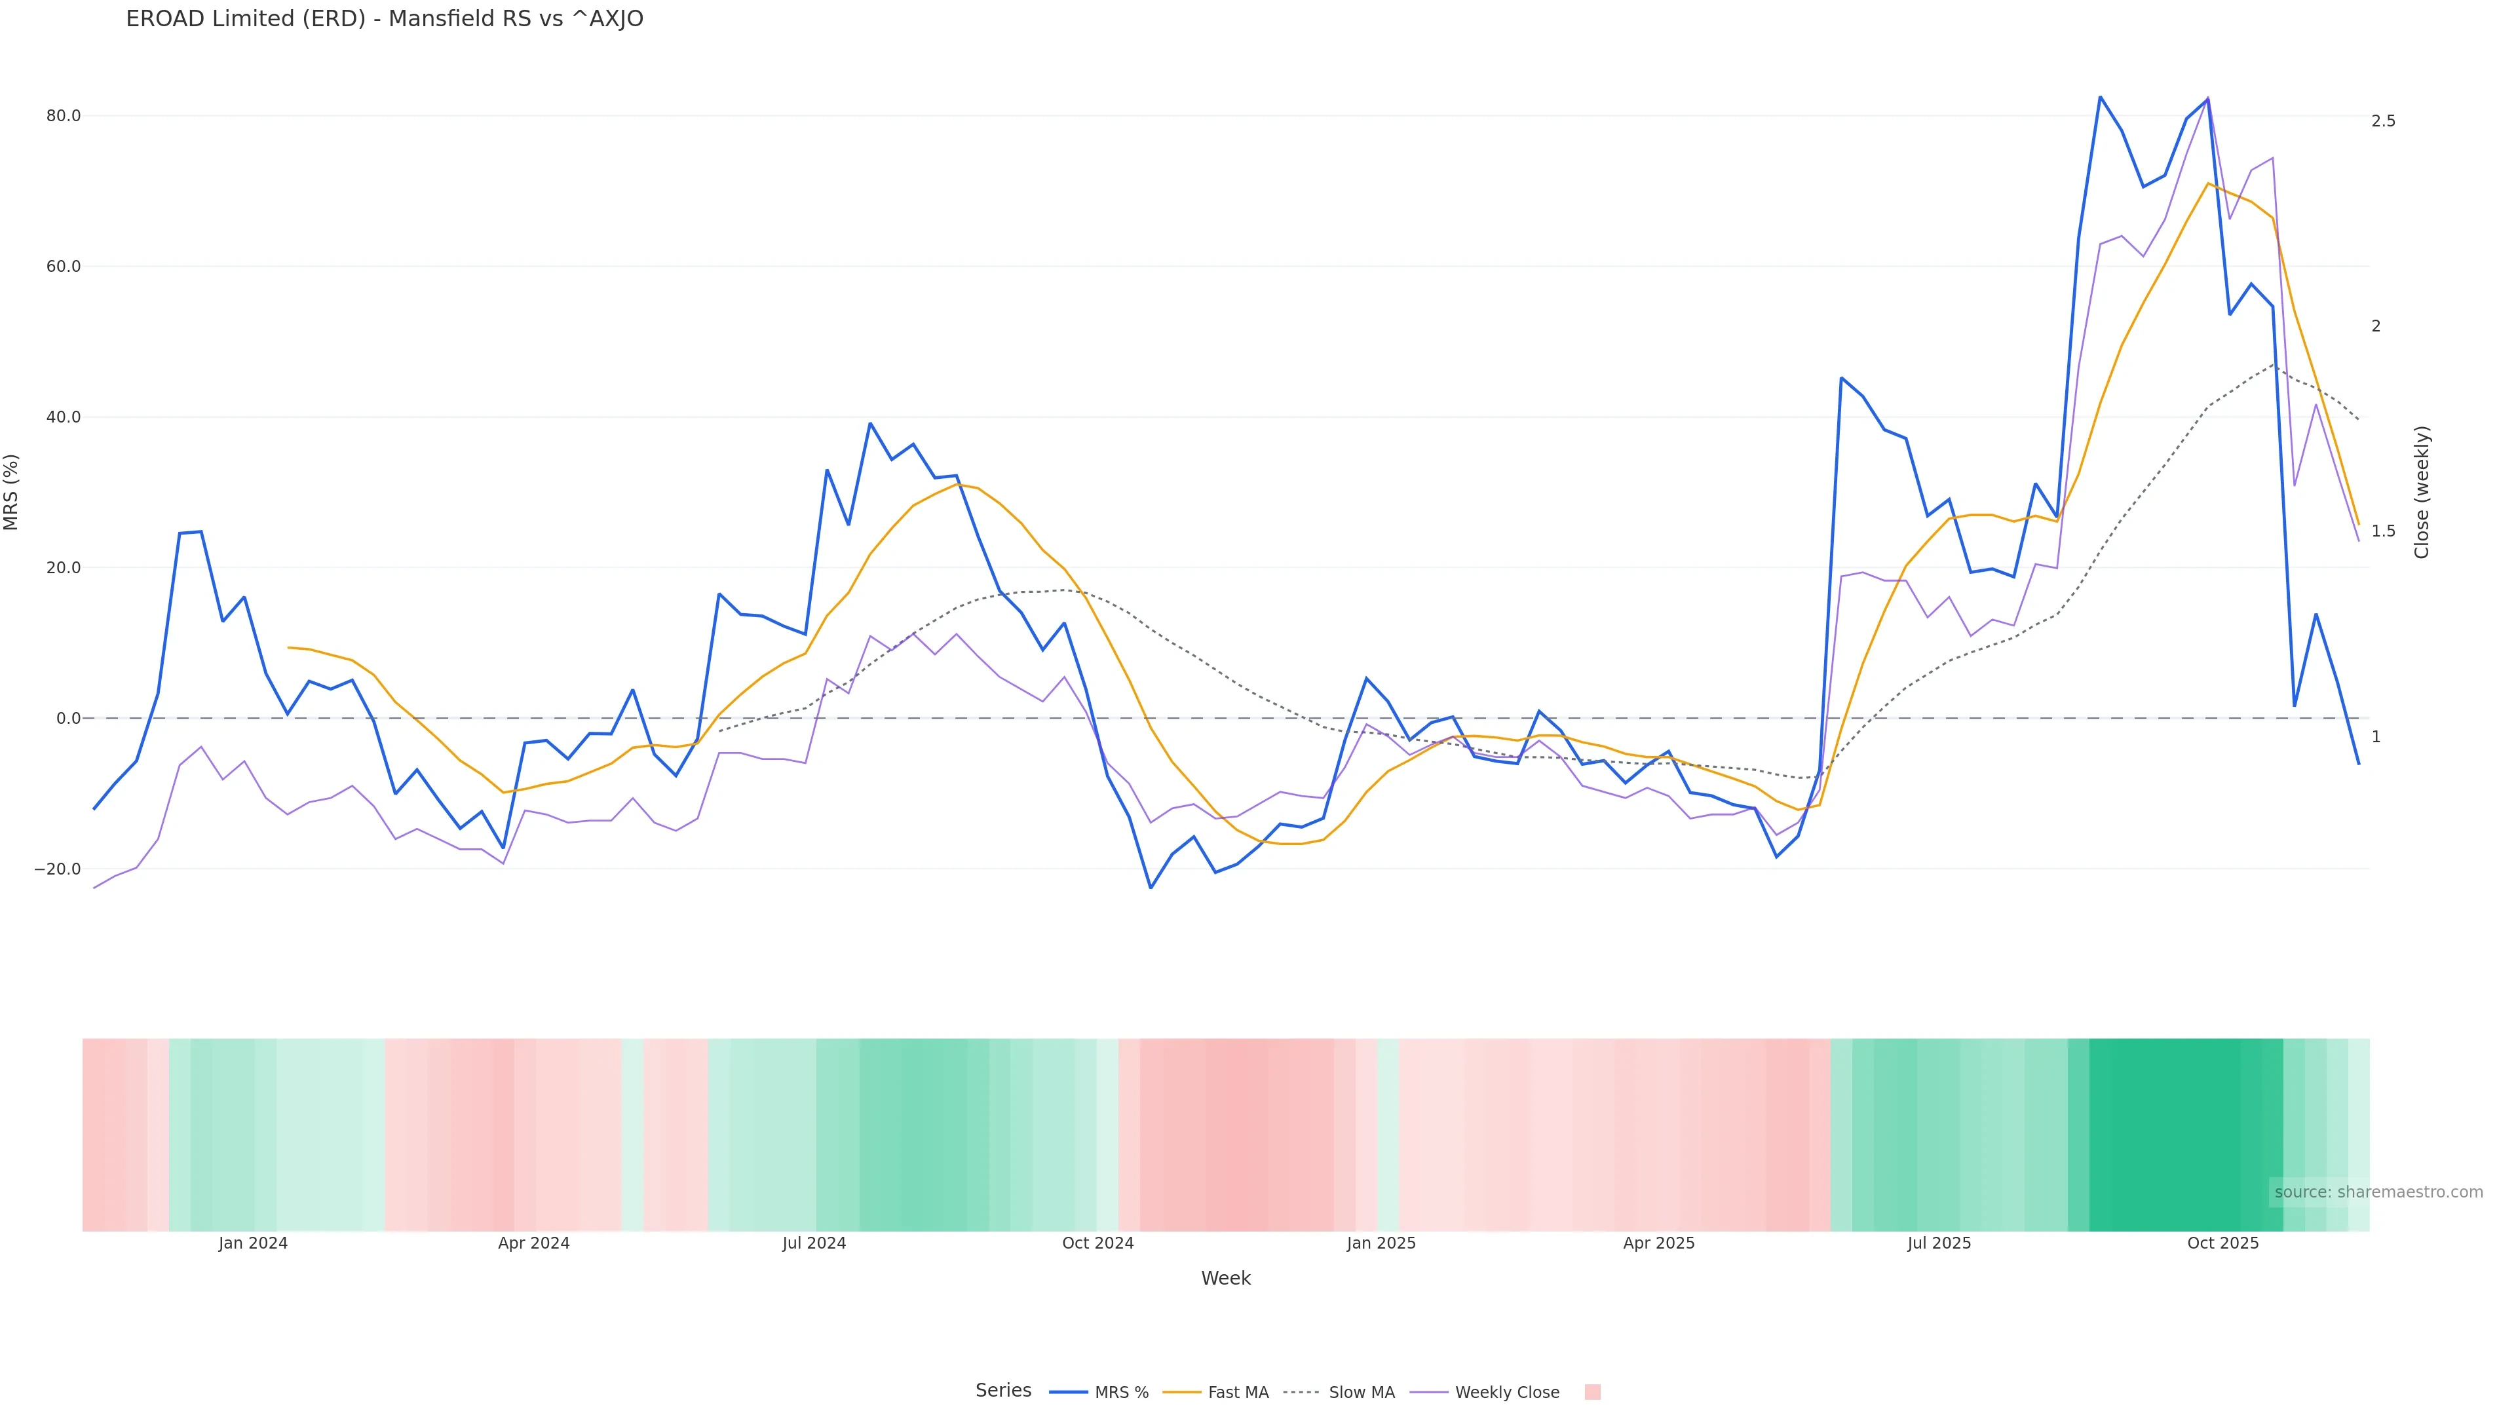2516x1415 pixels.
Task: Click the purple Weekly Close legend line
Action: click(1428, 1393)
